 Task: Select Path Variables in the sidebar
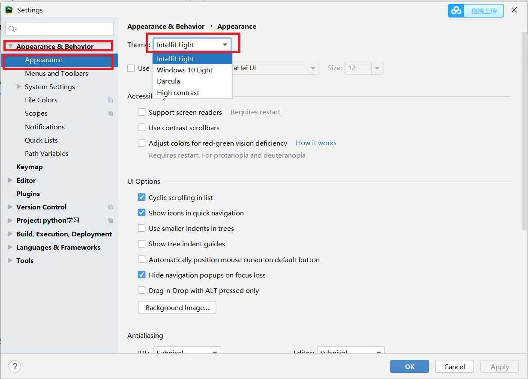(47, 153)
